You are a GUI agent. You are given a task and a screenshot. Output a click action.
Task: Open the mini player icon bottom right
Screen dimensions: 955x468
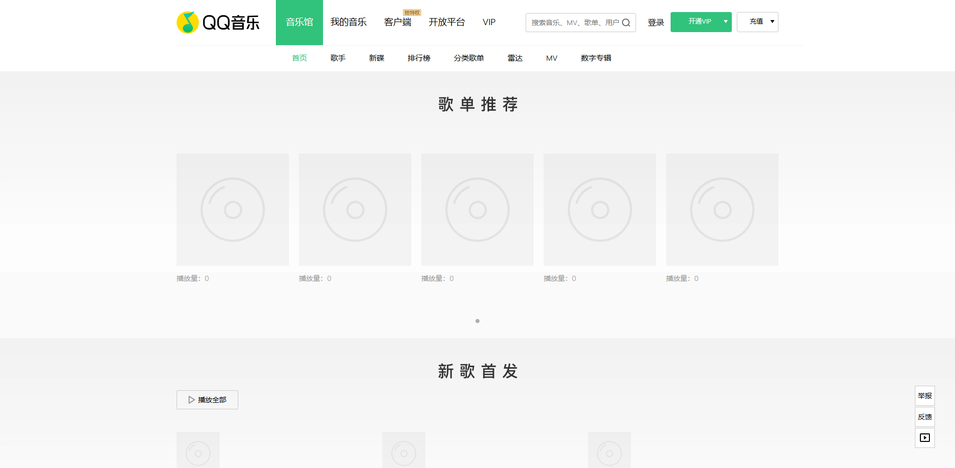(x=924, y=437)
